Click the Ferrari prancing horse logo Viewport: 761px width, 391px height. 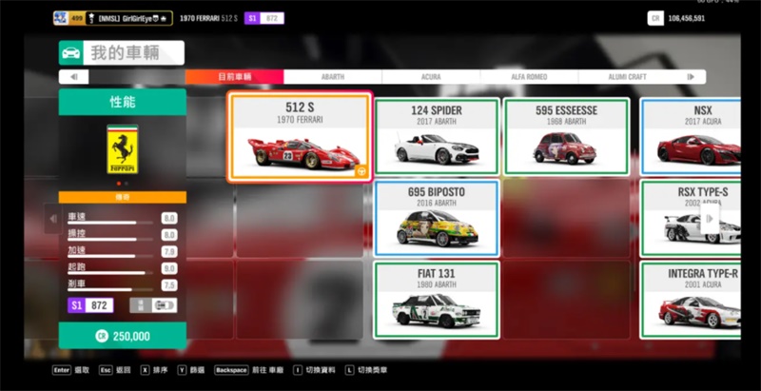(123, 149)
